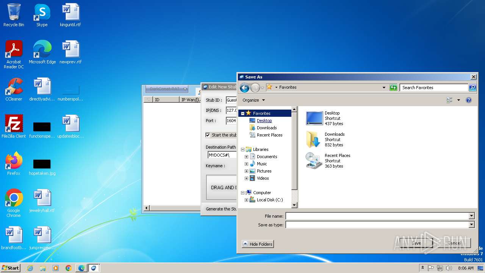
Task: Launch Skype from the desktop
Action: 42,15
